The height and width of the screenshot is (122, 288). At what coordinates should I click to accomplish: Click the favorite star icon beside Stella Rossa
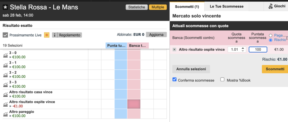tap(6, 7)
